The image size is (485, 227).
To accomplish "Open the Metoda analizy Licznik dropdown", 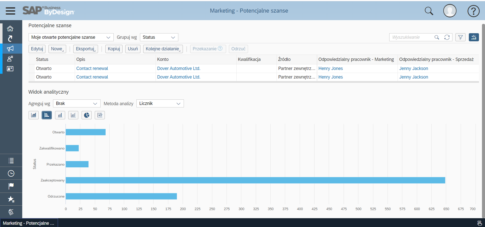I will coord(160,103).
